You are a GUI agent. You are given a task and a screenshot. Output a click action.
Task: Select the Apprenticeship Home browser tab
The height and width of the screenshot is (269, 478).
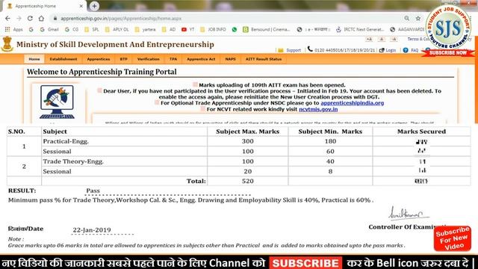coord(44,6)
